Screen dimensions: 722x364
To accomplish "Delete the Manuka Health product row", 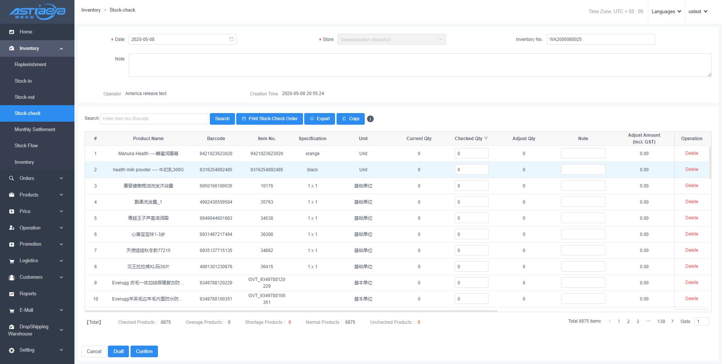I will pos(692,153).
